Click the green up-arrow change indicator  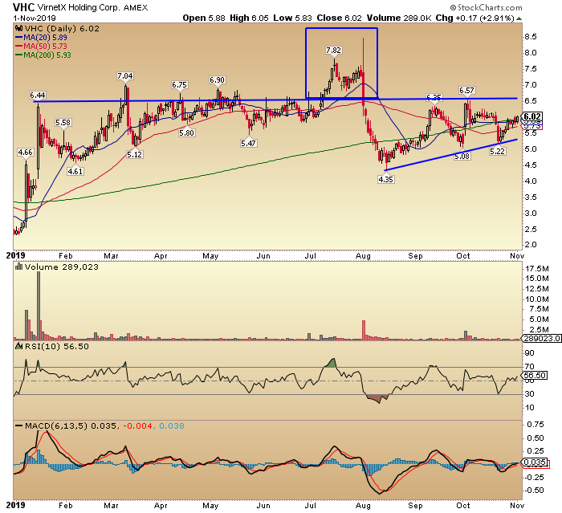coord(519,18)
